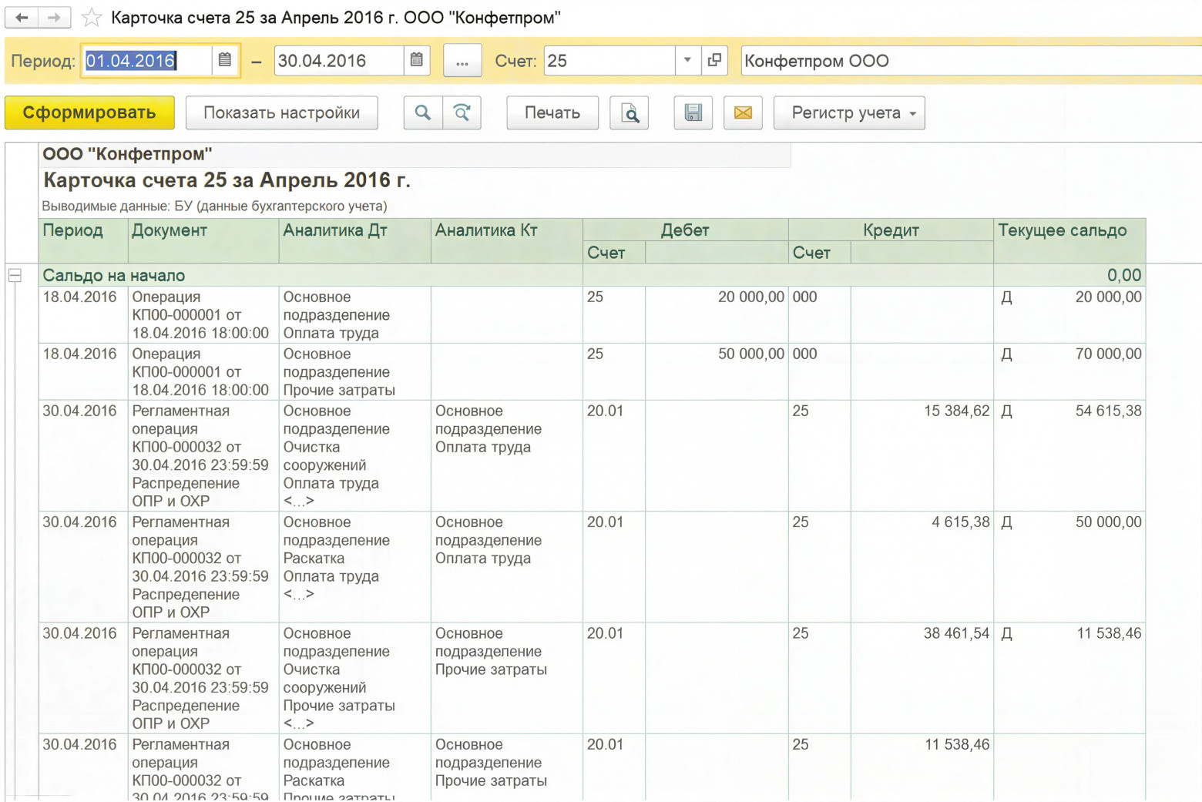The width and height of the screenshot is (1202, 802).
Task: Collapse the Сальдо на начало report group
Action: tap(15, 275)
